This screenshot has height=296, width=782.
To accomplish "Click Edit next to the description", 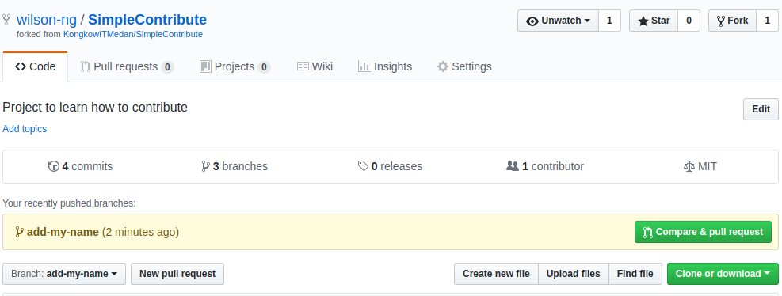I will (x=761, y=109).
